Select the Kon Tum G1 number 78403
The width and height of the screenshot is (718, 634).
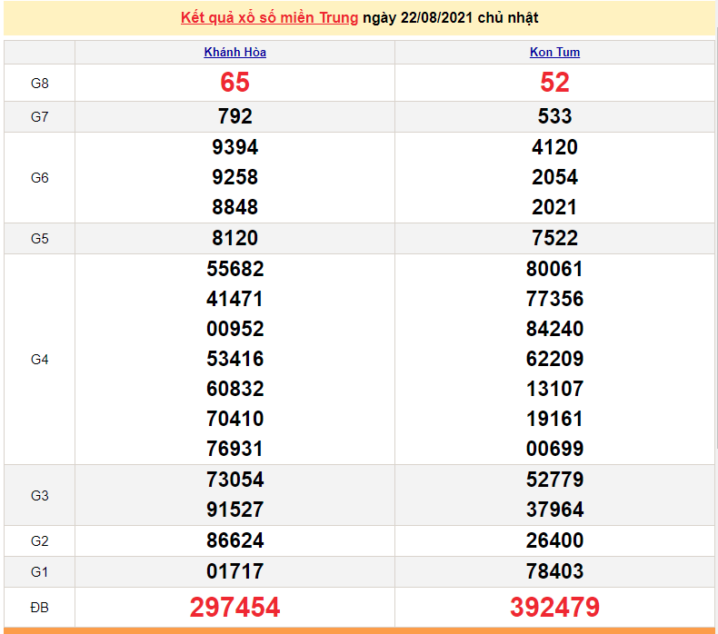click(554, 571)
